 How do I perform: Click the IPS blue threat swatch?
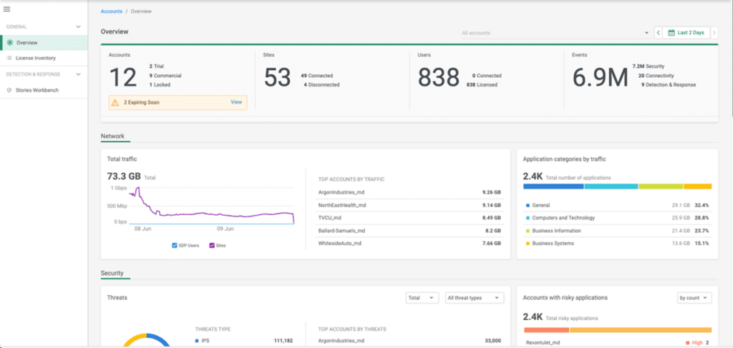tap(197, 341)
